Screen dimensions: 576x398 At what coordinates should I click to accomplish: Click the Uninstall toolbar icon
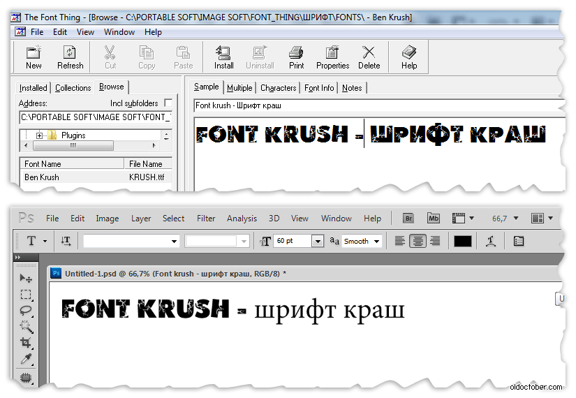(x=260, y=57)
